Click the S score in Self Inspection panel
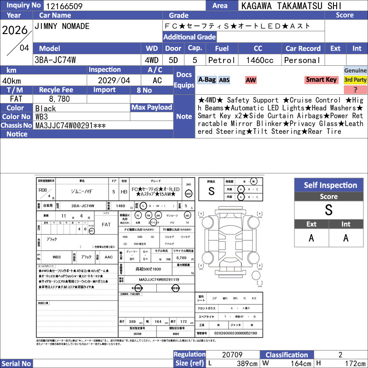The width and height of the screenshot is (368, 368). 329,210
